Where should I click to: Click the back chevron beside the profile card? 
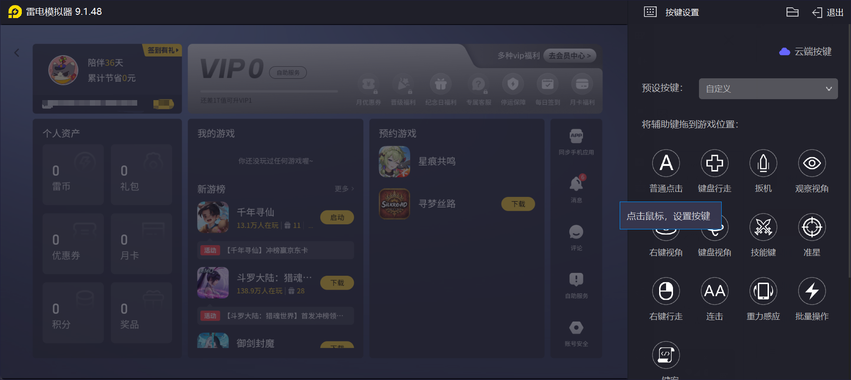(17, 53)
